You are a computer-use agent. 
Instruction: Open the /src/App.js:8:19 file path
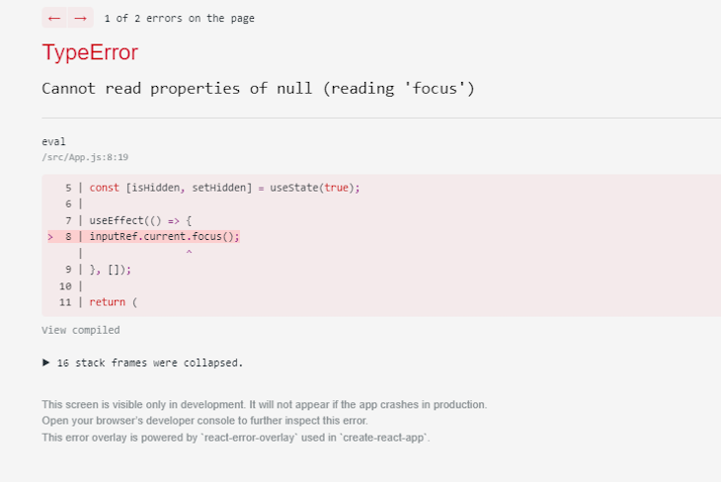[x=85, y=157]
